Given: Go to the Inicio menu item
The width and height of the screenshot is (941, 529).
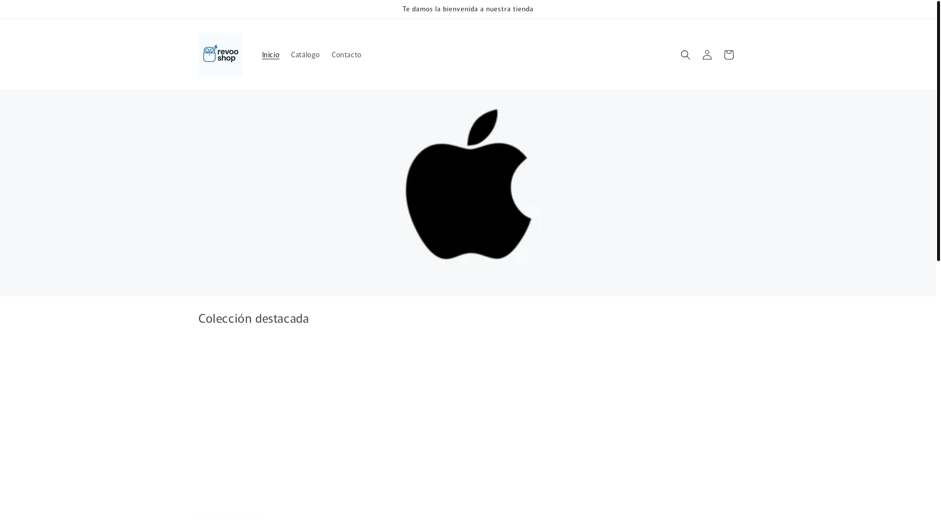Looking at the screenshot, I should (271, 55).
